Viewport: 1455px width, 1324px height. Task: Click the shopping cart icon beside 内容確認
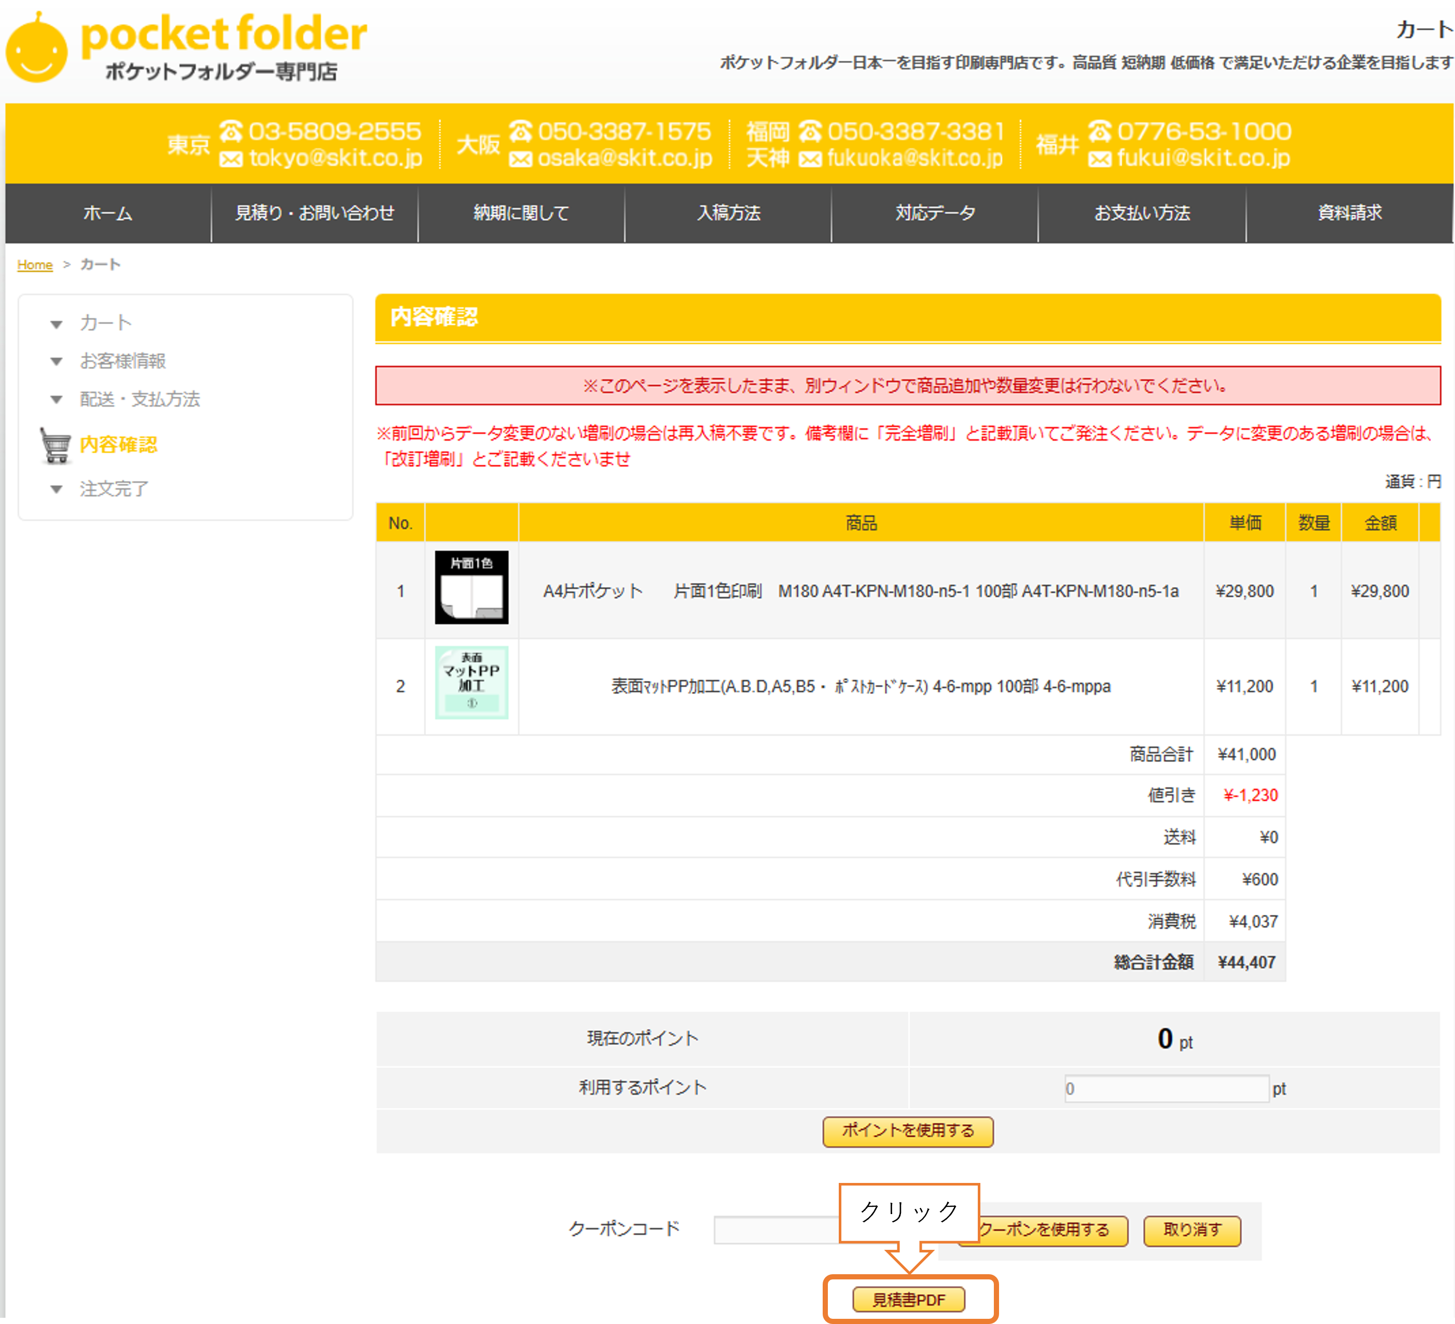point(56,445)
